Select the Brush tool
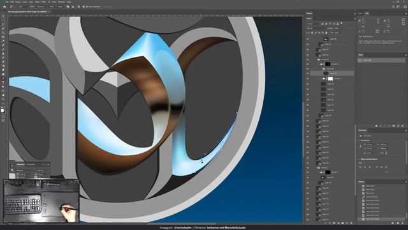The image size is (408, 230). click(3, 49)
